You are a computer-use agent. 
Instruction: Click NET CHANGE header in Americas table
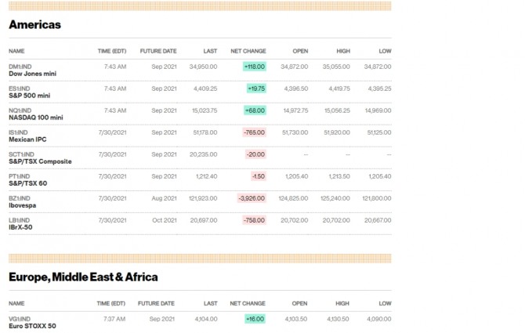point(248,50)
